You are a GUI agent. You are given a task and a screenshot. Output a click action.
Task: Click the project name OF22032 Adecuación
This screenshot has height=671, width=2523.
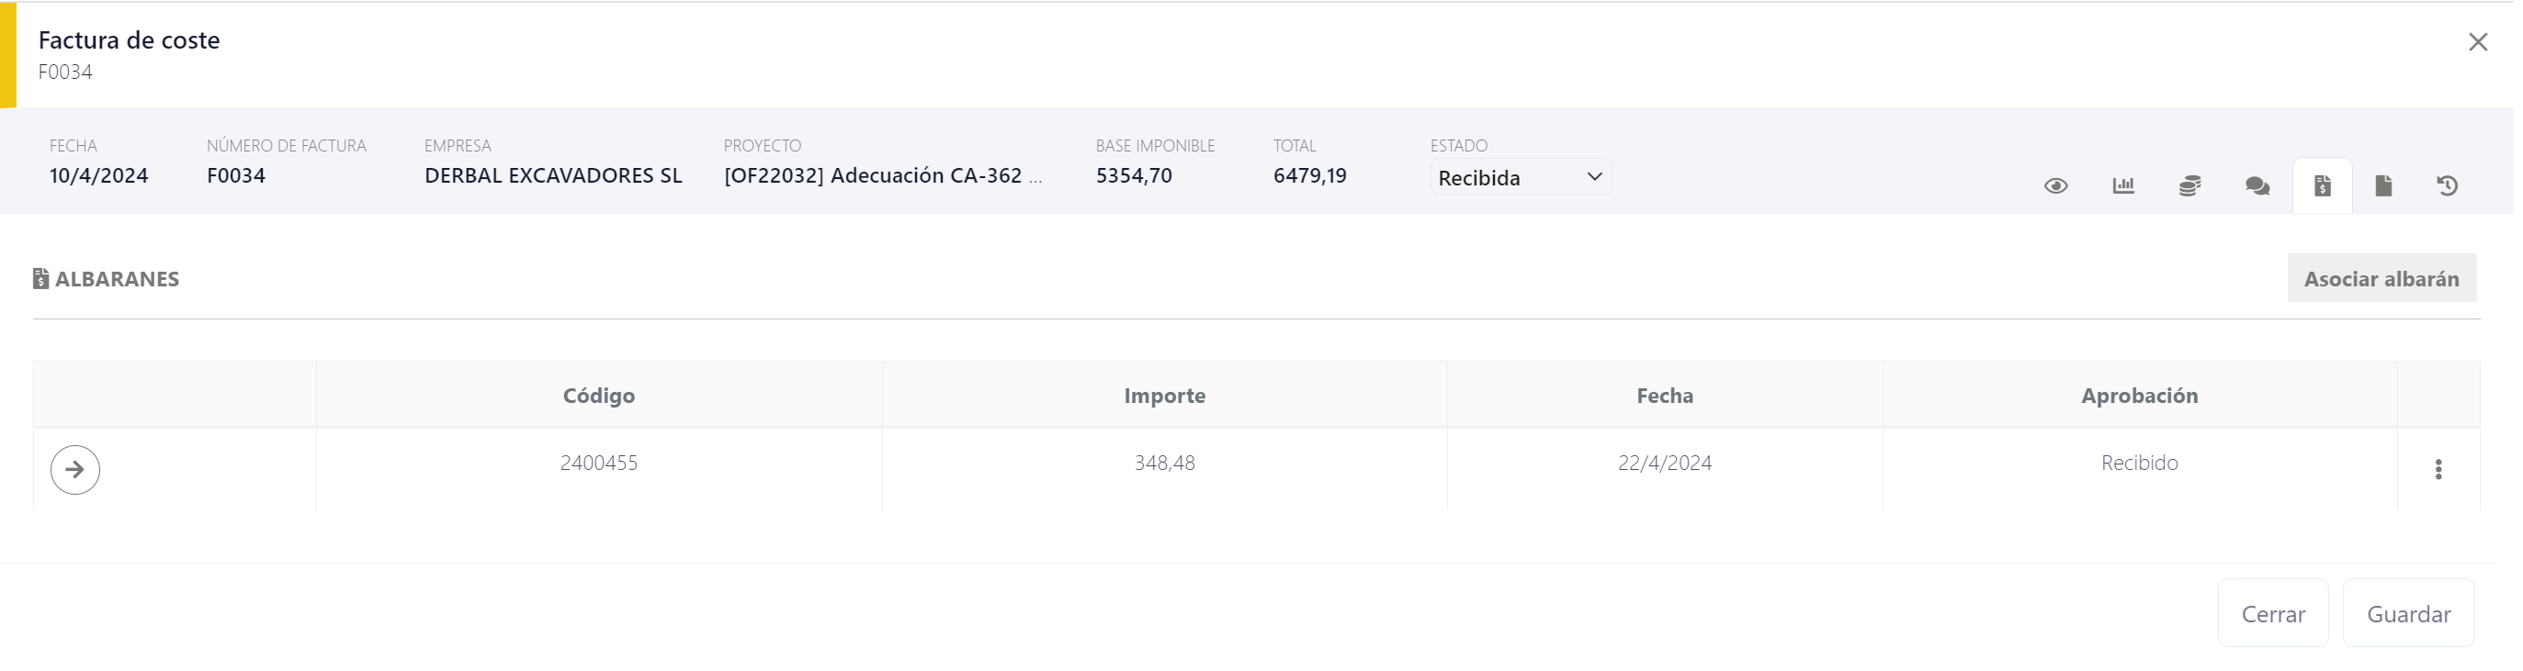[x=873, y=176]
